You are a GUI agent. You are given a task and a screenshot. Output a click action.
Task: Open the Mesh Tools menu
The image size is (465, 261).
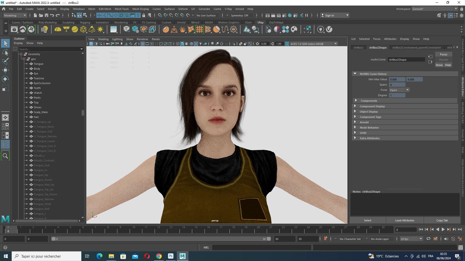click(x=121, y=9)
